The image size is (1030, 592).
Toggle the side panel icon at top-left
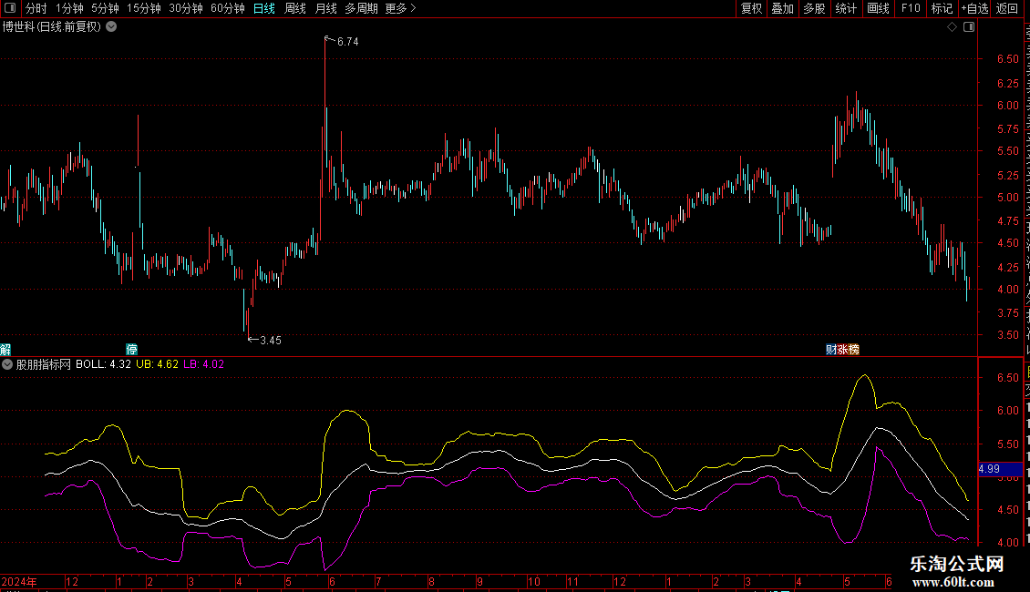coord(10,8)
